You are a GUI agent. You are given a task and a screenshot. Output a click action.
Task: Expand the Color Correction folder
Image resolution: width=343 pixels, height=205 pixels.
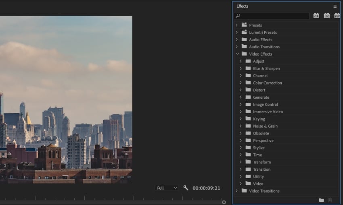coord(241,83)
